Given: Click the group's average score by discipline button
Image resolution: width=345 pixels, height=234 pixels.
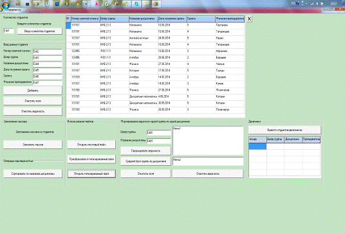Looking at the screenshot, I should click(x=145, y=161).
